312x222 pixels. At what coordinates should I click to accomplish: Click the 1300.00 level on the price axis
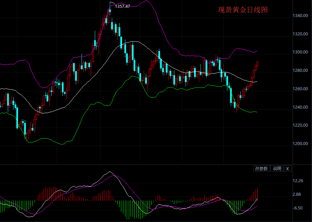click(301, 52)
